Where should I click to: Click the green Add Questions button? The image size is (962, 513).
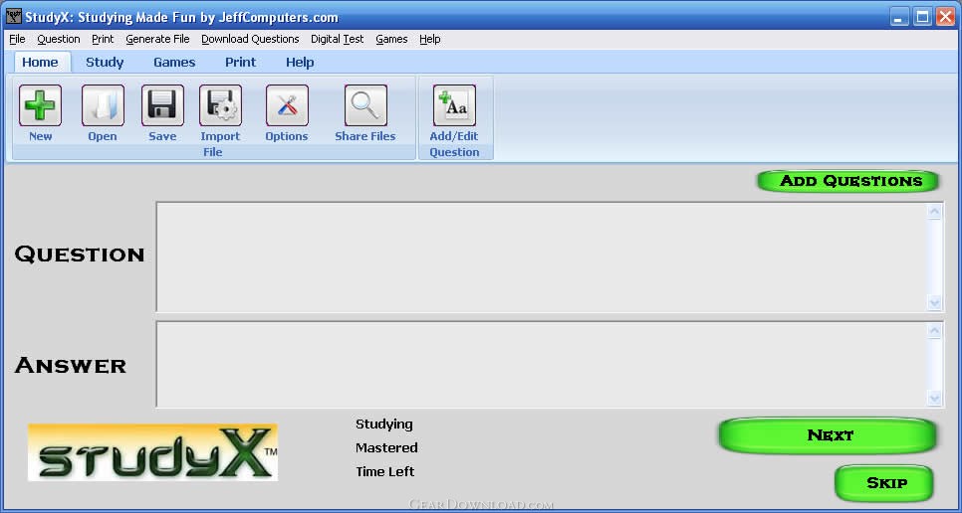click(x=848, y=181)
